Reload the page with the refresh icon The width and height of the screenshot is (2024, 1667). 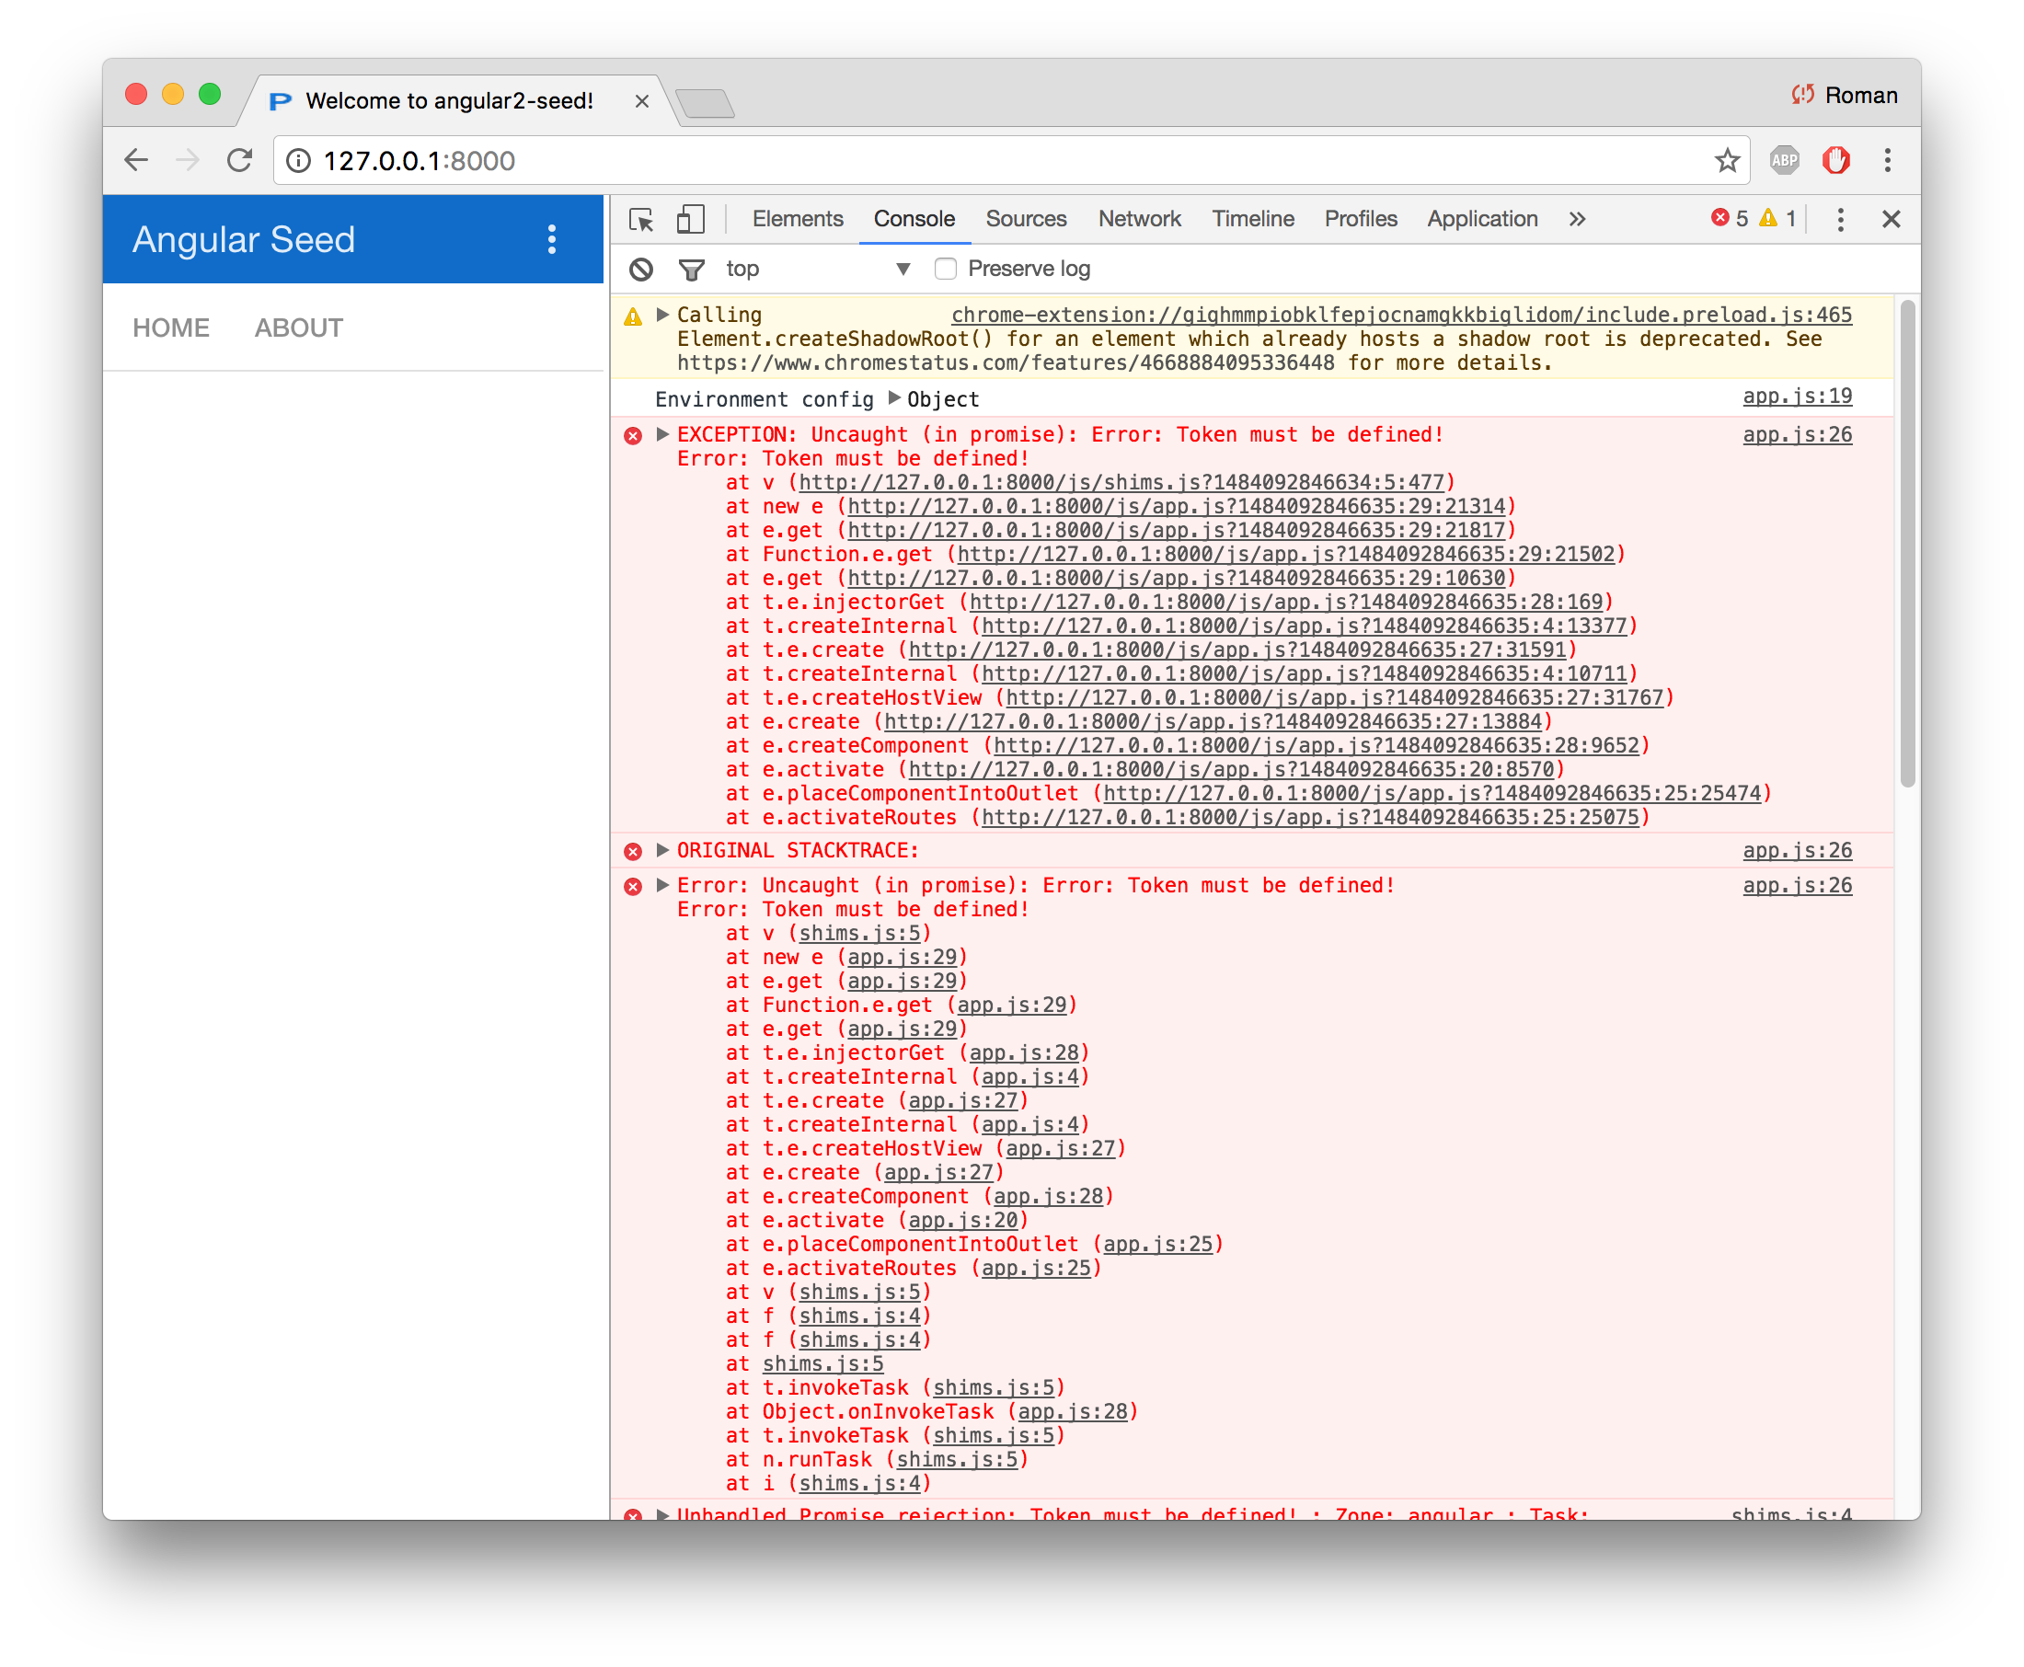(x=240, y=160)
